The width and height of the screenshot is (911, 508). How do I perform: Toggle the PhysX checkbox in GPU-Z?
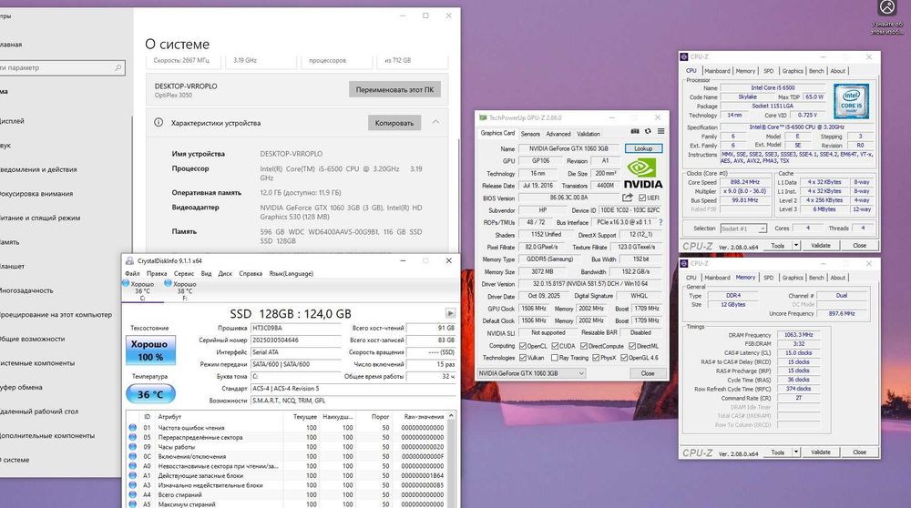[x=596, y=358]
